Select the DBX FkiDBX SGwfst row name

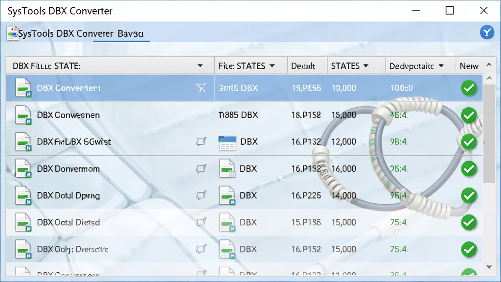click(74, 141)
